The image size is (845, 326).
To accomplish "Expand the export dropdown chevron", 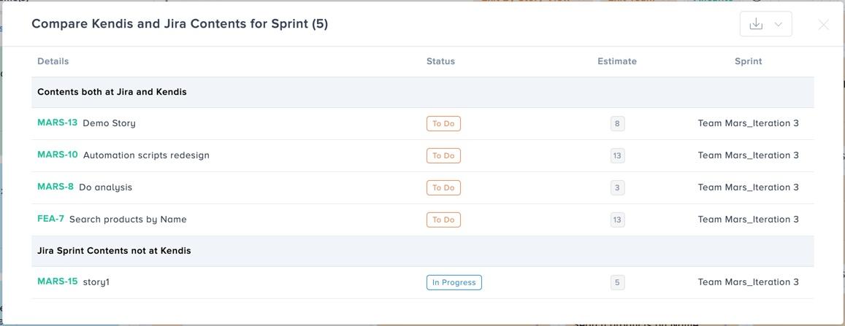I will click(x=778, y=24).
